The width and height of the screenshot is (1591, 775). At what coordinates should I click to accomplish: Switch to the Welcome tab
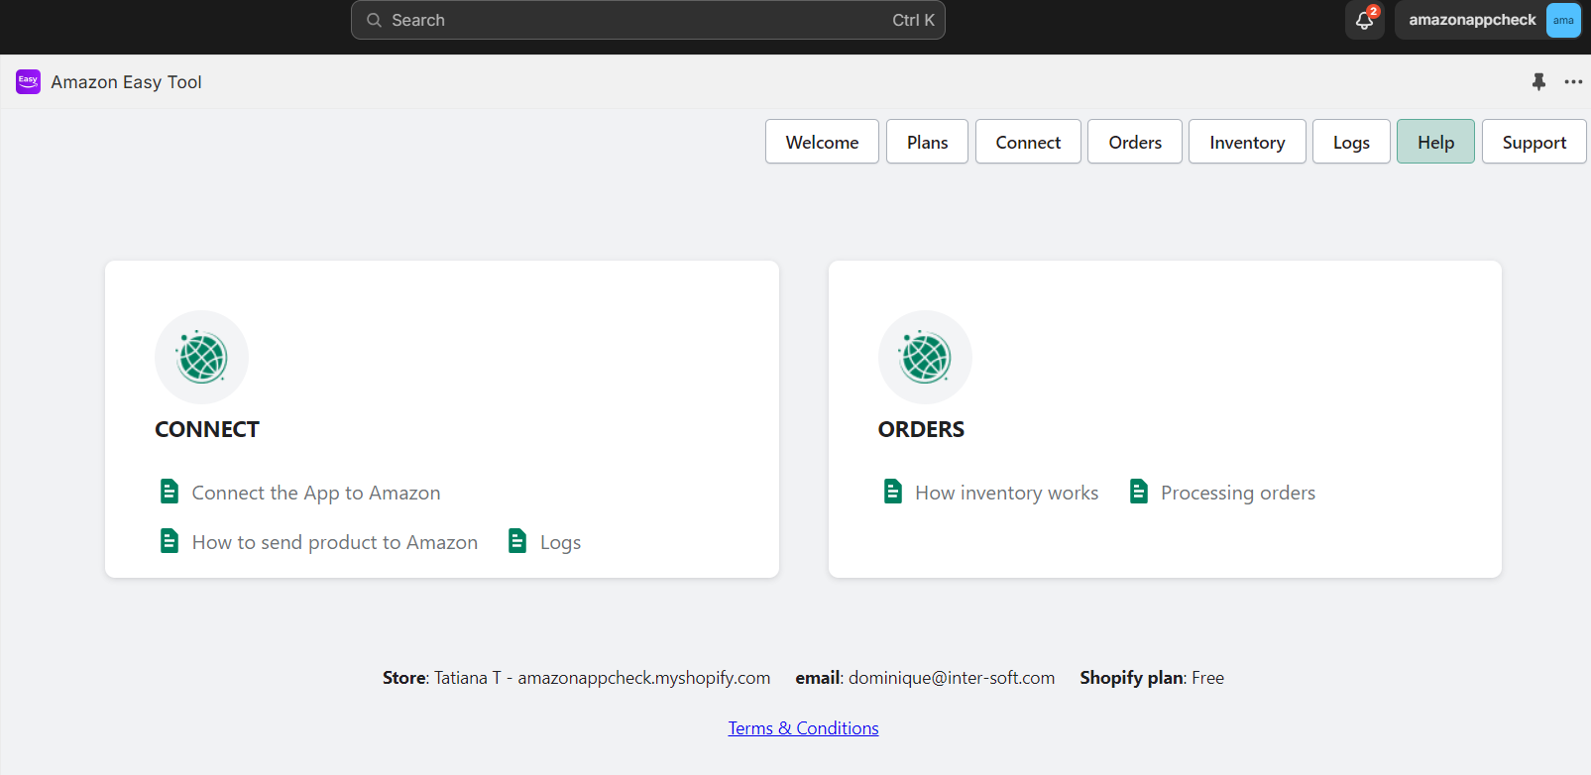click(x=822, y=142)
